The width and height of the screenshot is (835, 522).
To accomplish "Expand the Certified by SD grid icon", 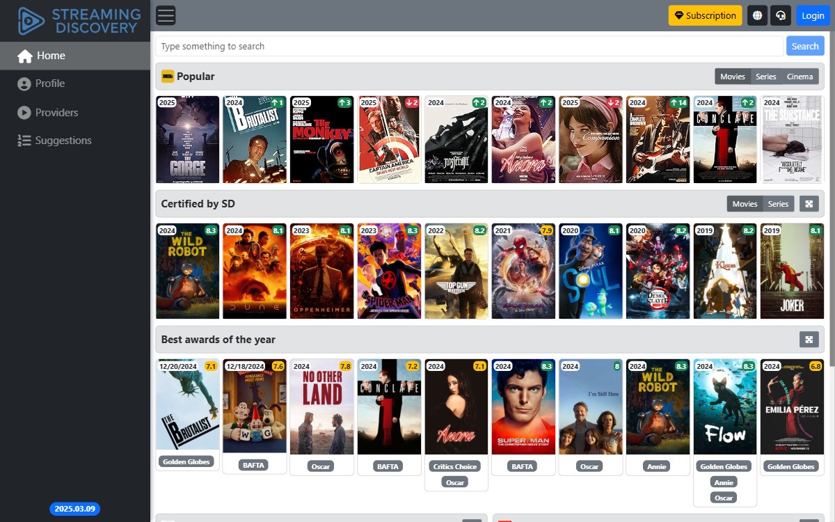I will [808, 204].
